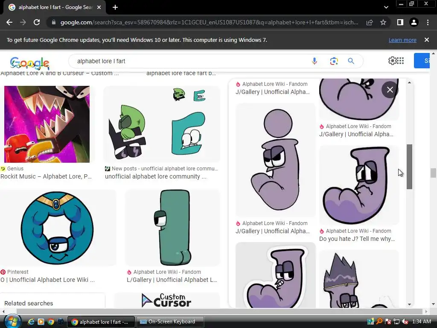Switch to the On-Screen Keyboard taskbar button
This screenshot has height=328, width=437.
point(170,322)
